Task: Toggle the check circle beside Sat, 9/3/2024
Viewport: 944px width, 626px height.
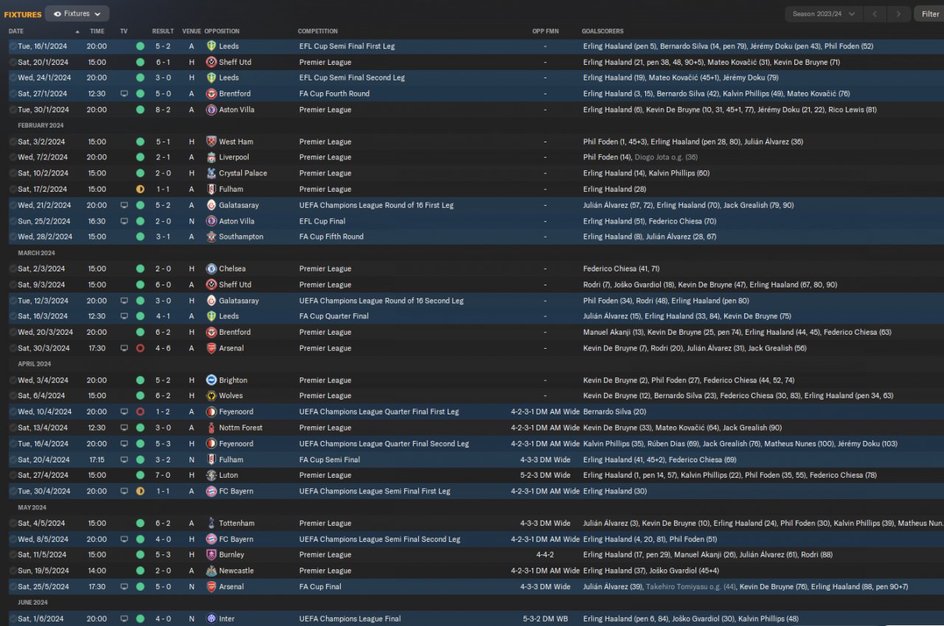Action: click(13, 285)
